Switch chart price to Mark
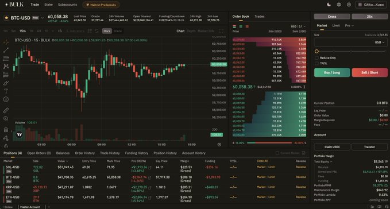This screenshot has height=209, width=390. (107, 31)
